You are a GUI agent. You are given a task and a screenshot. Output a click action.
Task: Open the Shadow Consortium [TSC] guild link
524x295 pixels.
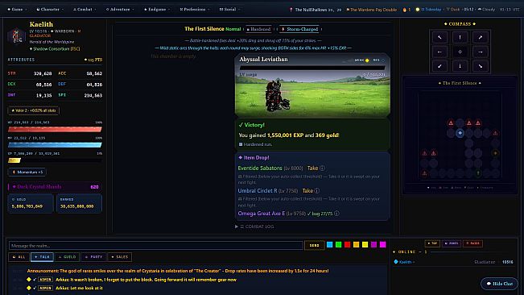(55, 49)
